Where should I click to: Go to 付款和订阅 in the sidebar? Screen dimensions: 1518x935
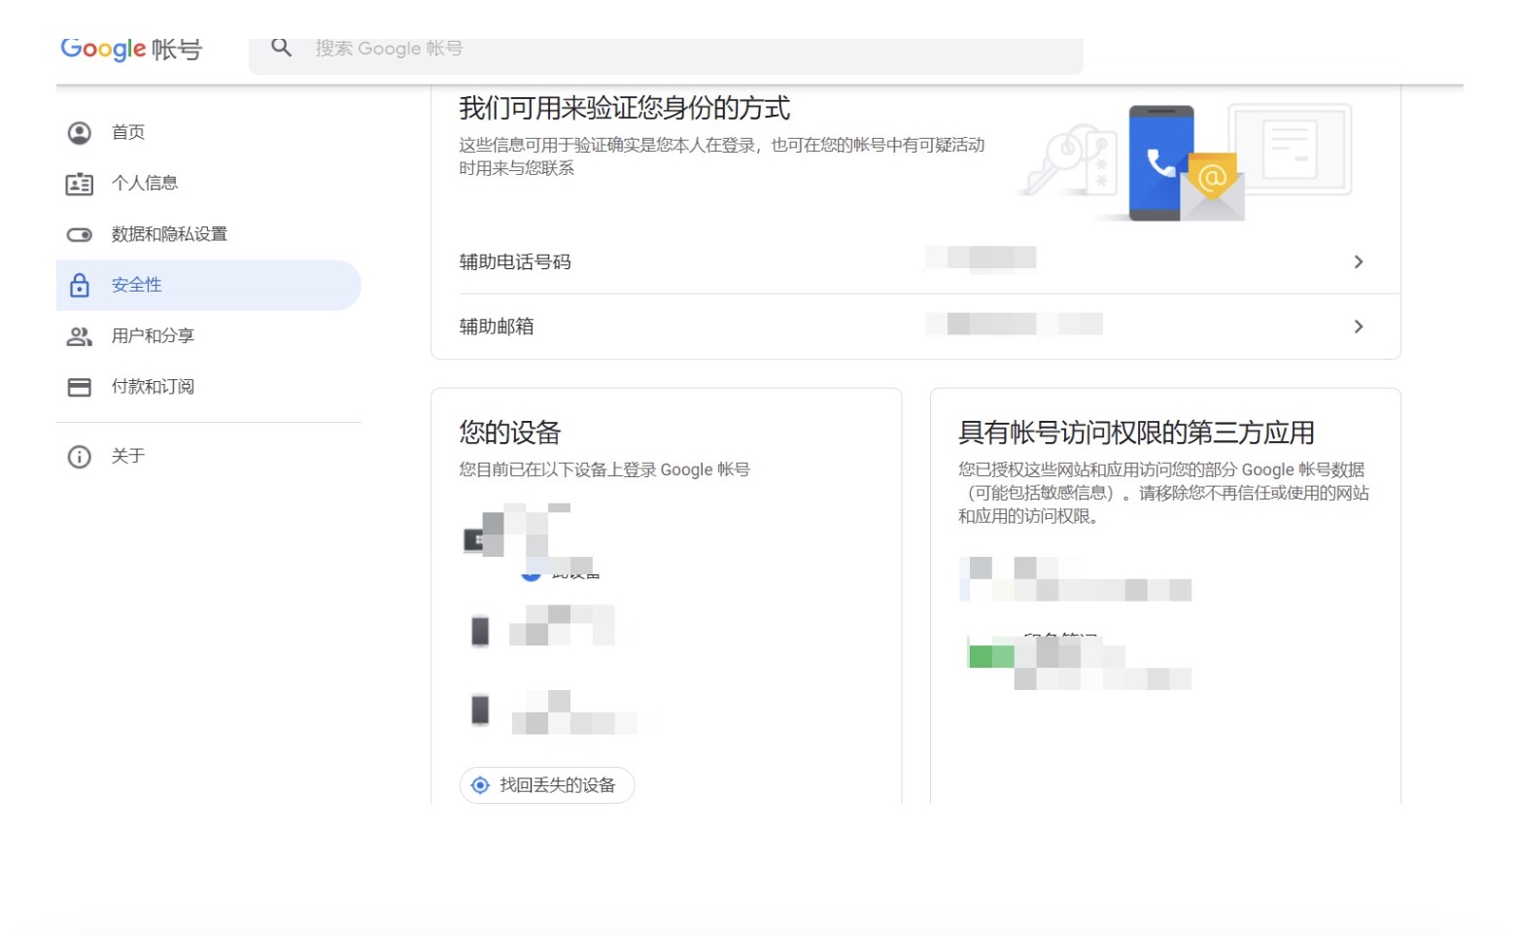click(x=208, y=387)
